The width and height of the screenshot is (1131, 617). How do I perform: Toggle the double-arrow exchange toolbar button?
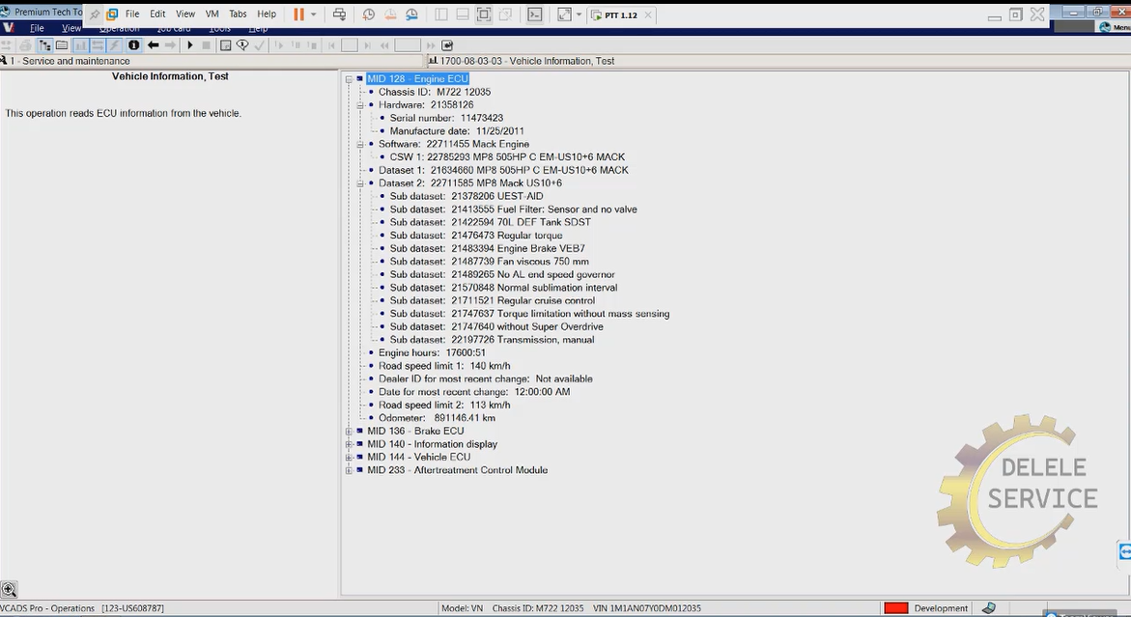tap(98, 45)
